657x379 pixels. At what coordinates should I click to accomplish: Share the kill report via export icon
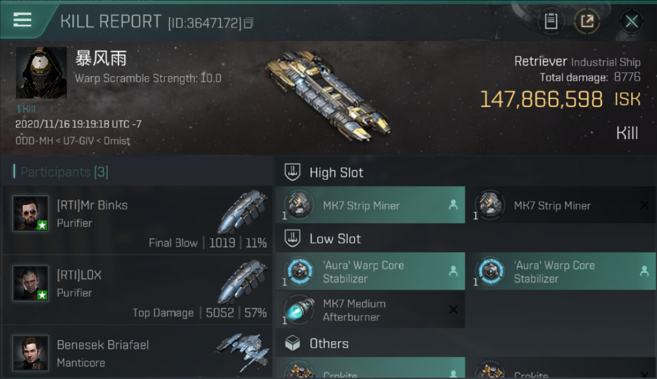tap(587, 21)
